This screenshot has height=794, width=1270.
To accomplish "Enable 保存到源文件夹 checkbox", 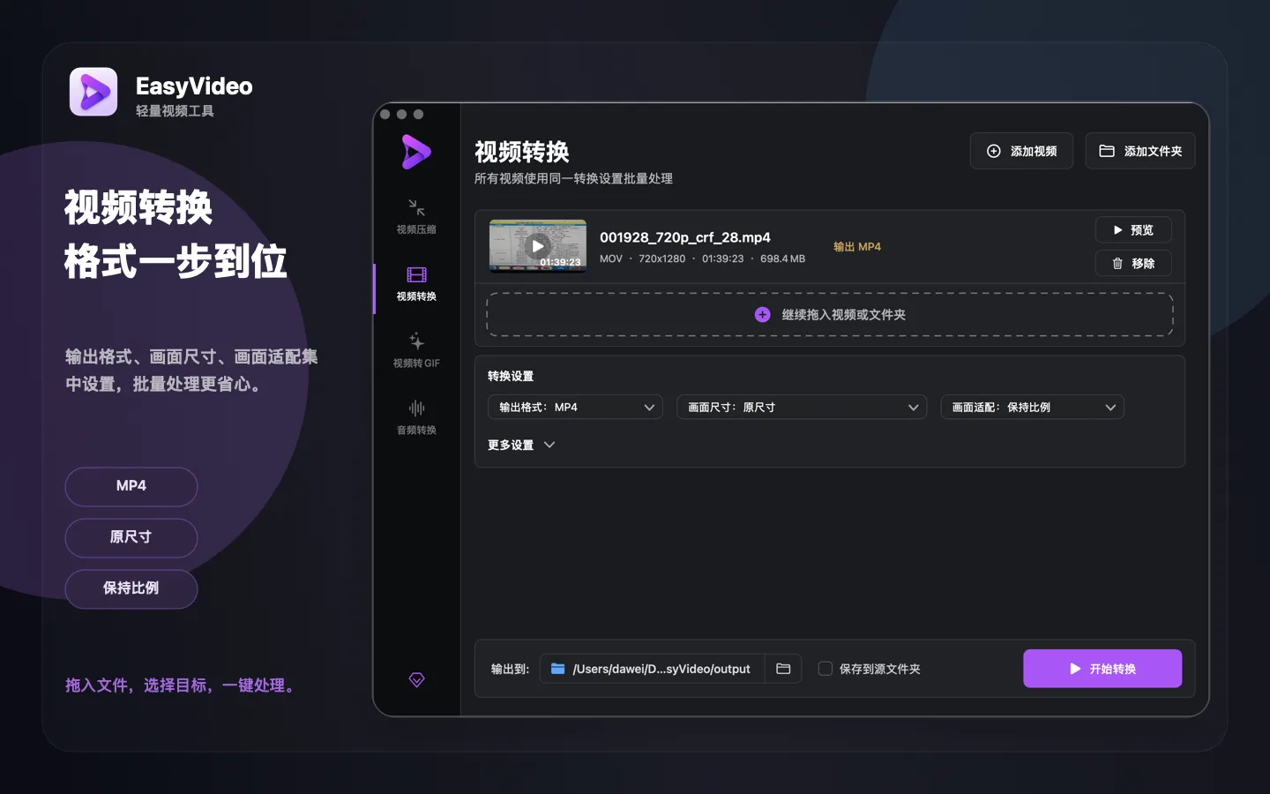I will click(x=825, y=669).
